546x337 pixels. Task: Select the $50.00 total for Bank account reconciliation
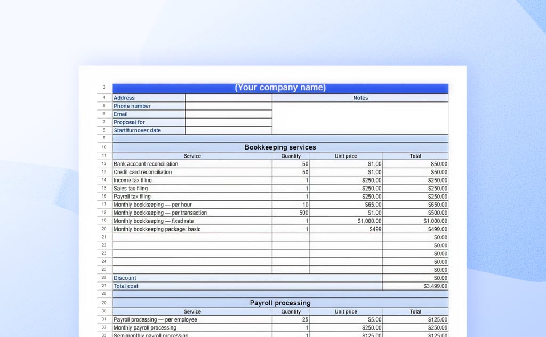415,164
